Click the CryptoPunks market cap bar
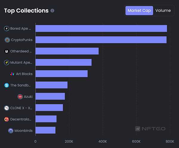Screen dimensions: 179x148 pos(101,40)
